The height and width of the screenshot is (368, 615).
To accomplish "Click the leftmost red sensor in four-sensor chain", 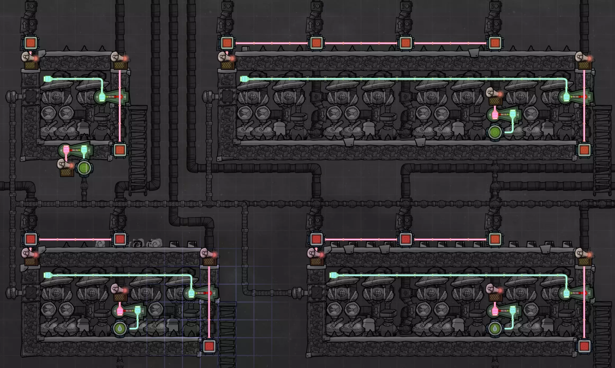I will click(x=227, y=43).
